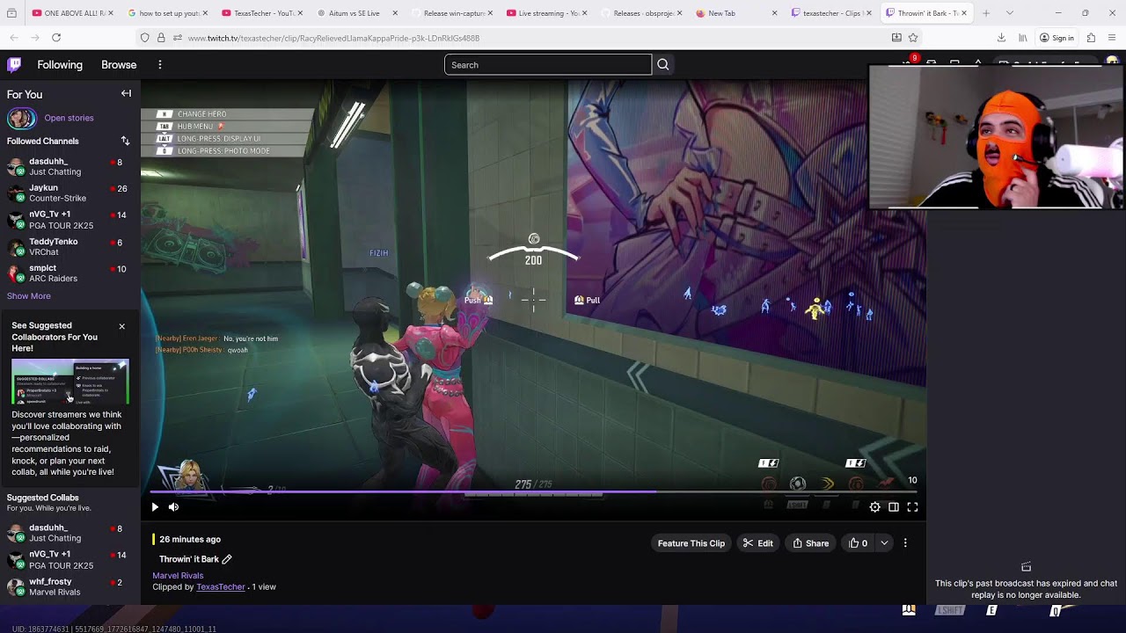Open a new browser tab
Viewport: 1126px width, 633px height.
coord(986,13)
